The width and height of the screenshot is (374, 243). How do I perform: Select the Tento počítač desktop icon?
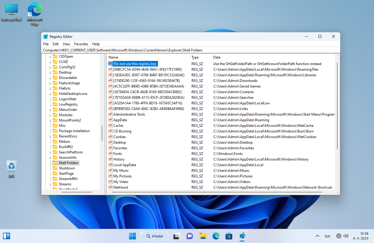tap(12, 10)
